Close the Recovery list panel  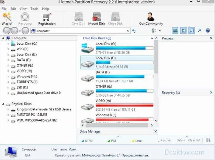[x=211, y=92]
